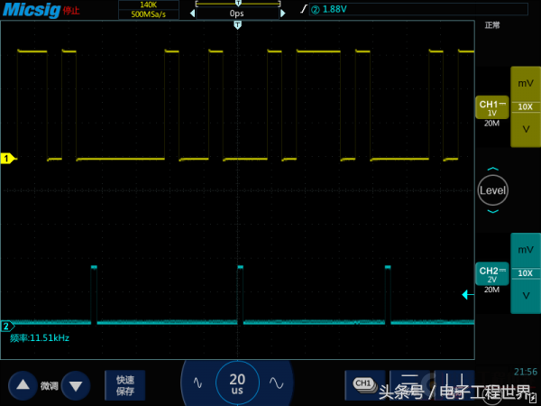
Task: Tap the 正常 trigger mode label
Action: 492,25
